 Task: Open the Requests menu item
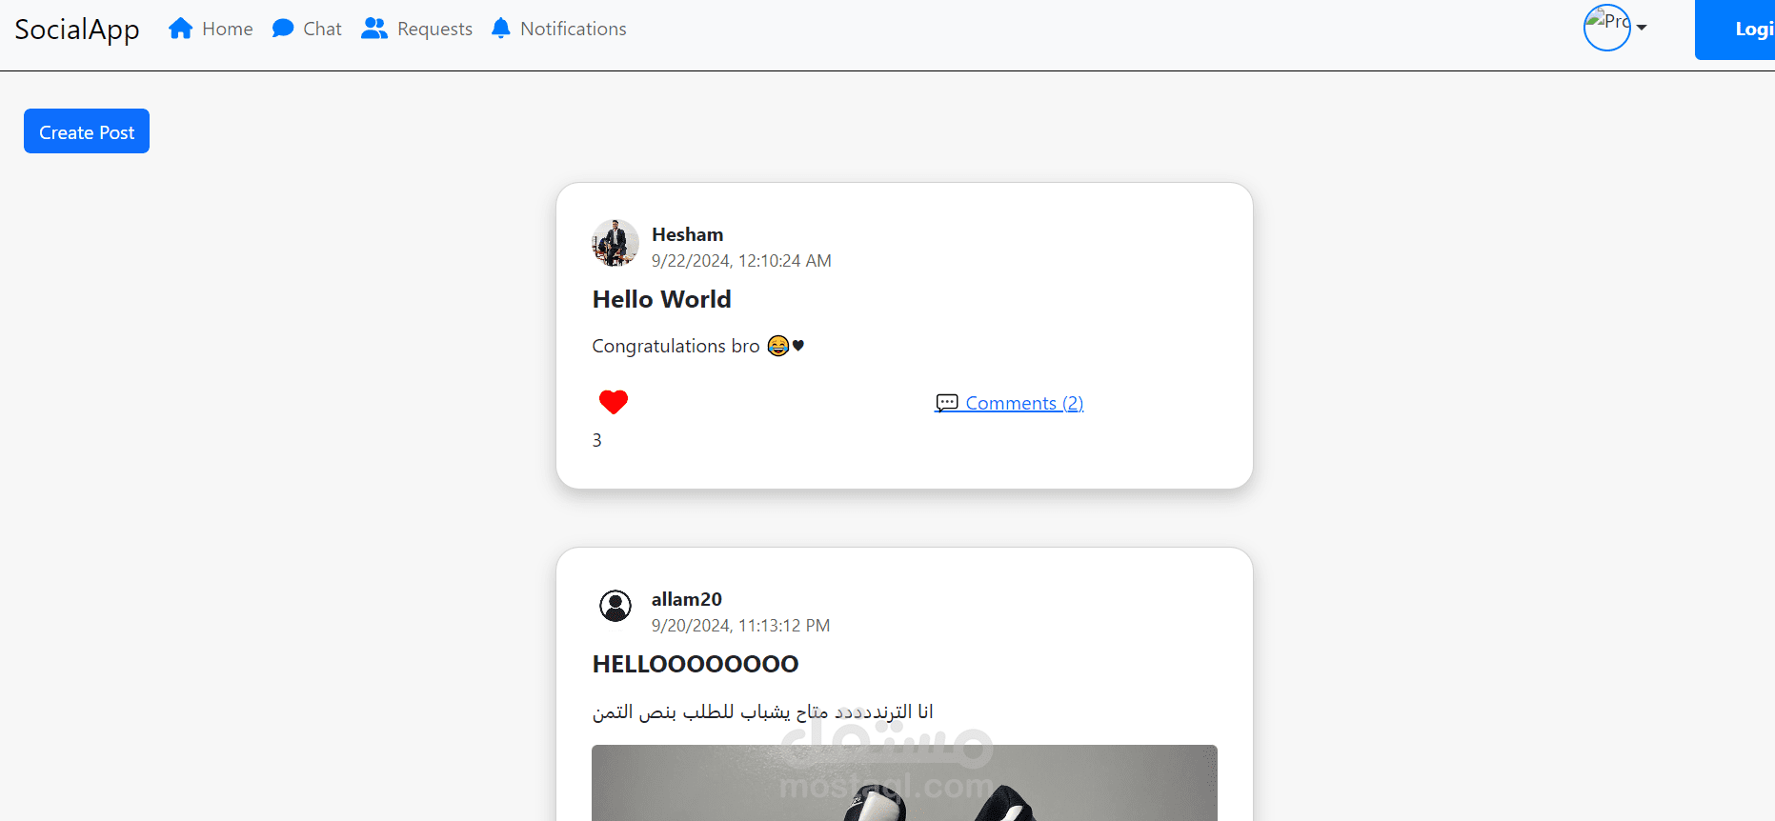click(x=434, y=29)
